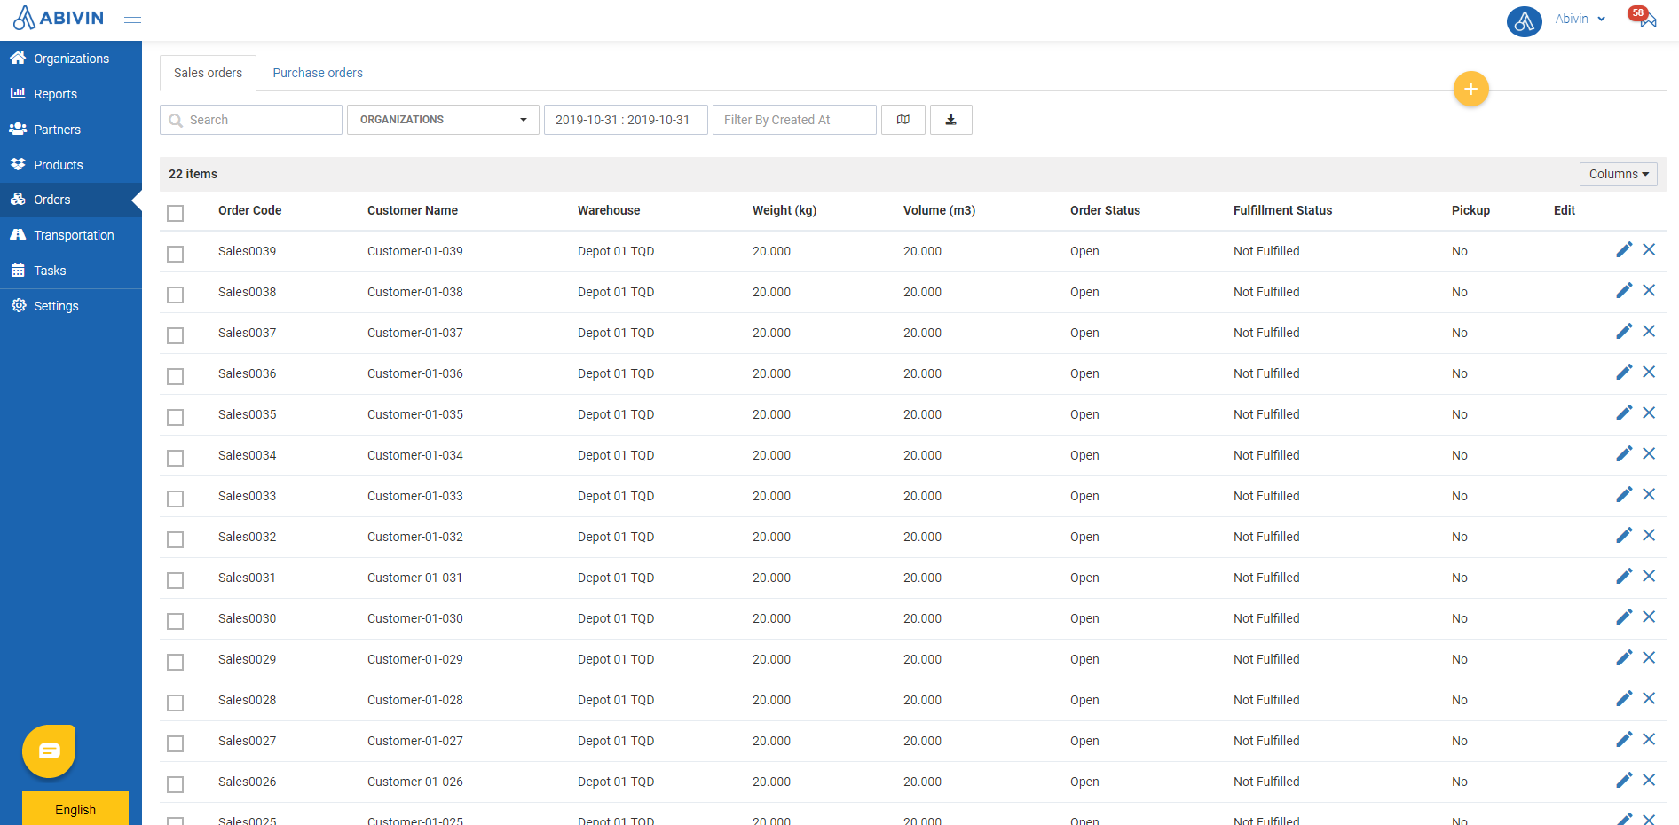Screen dimensions: 1679x825
Task: Edit order Sales0035 with pencil icon
Action: [1624, 413]
